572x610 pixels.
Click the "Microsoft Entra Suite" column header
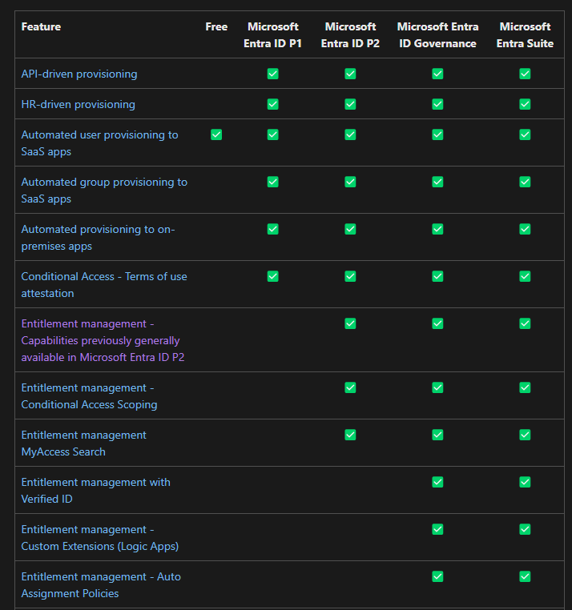pos(525,35)
